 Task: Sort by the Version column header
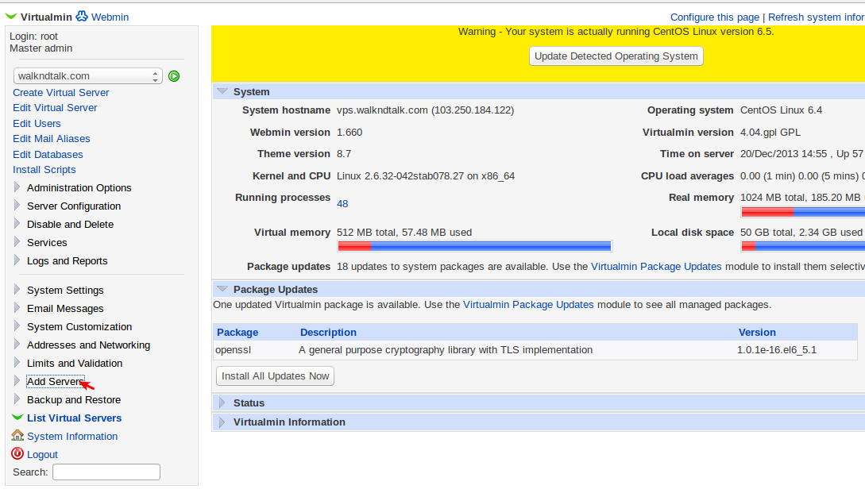(757, 332)
